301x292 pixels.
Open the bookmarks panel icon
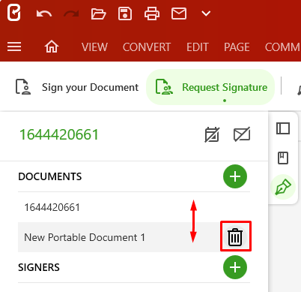click(x=283, y=158)
